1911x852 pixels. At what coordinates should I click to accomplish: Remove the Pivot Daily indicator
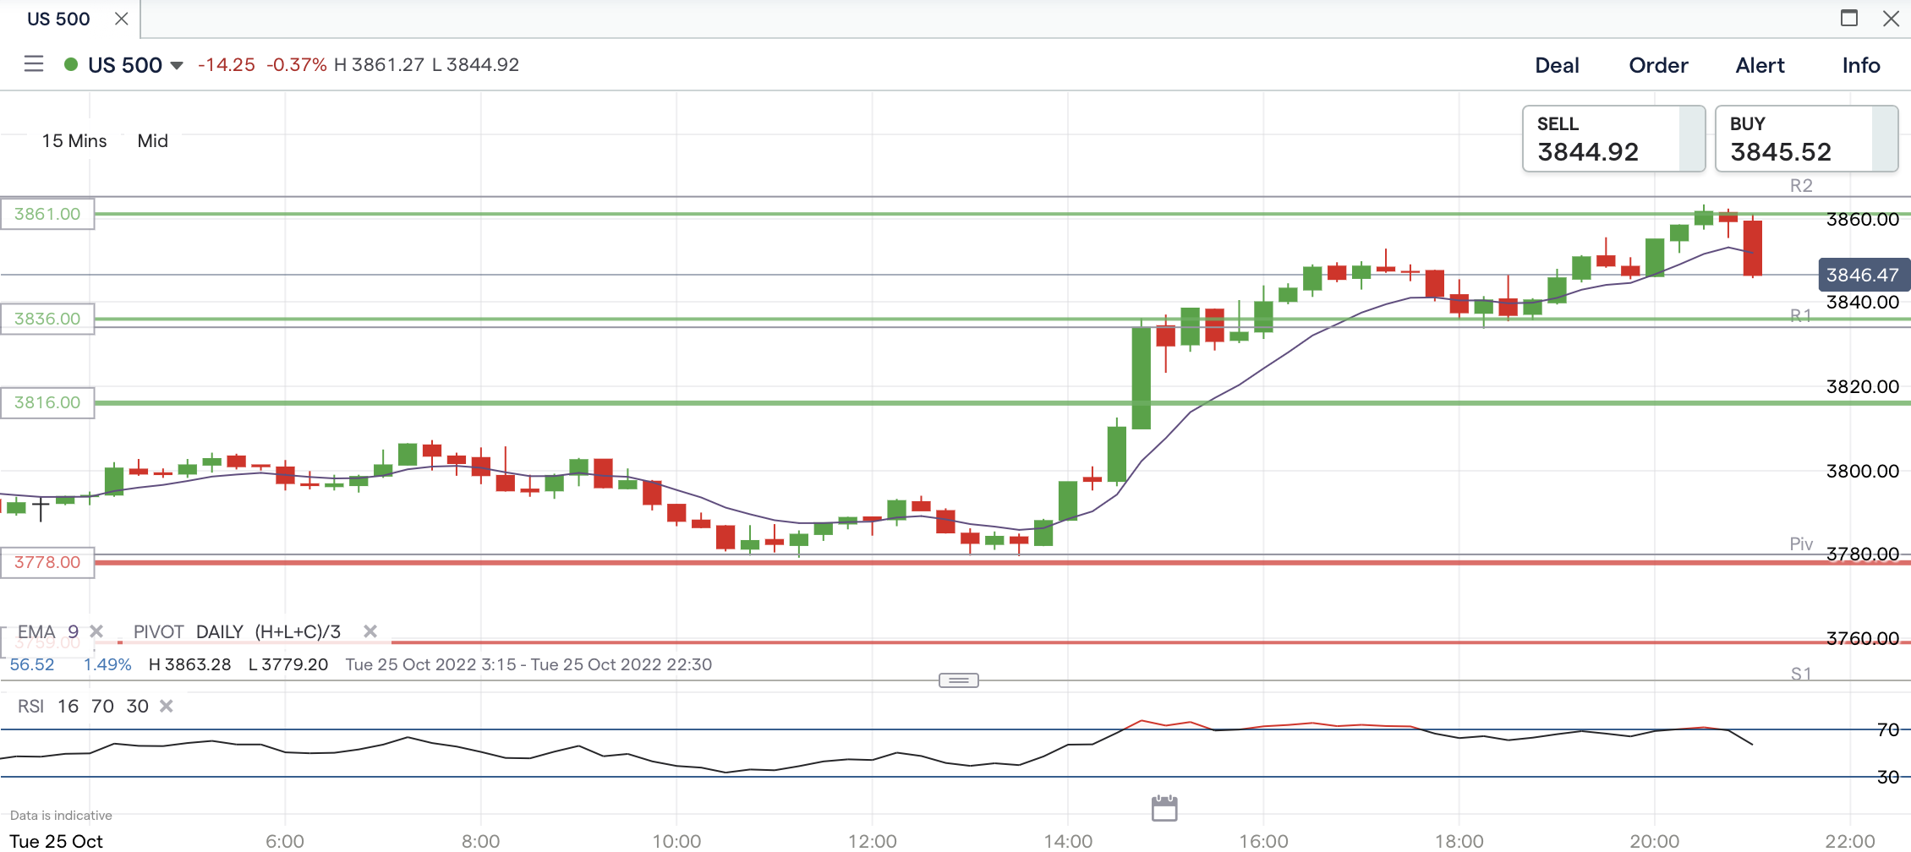click(370, 631)
